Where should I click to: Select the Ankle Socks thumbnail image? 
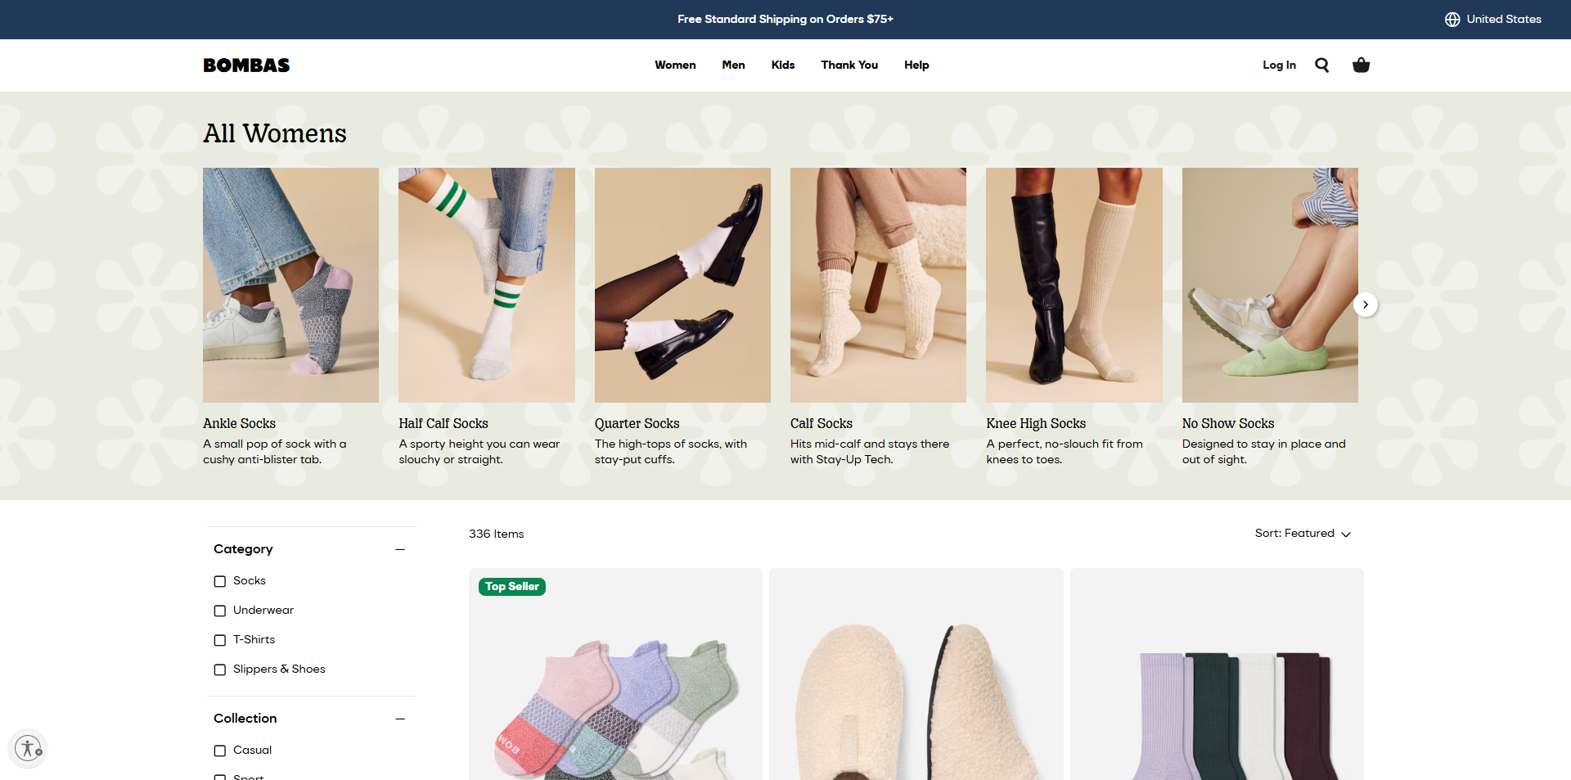click(290, 285)
